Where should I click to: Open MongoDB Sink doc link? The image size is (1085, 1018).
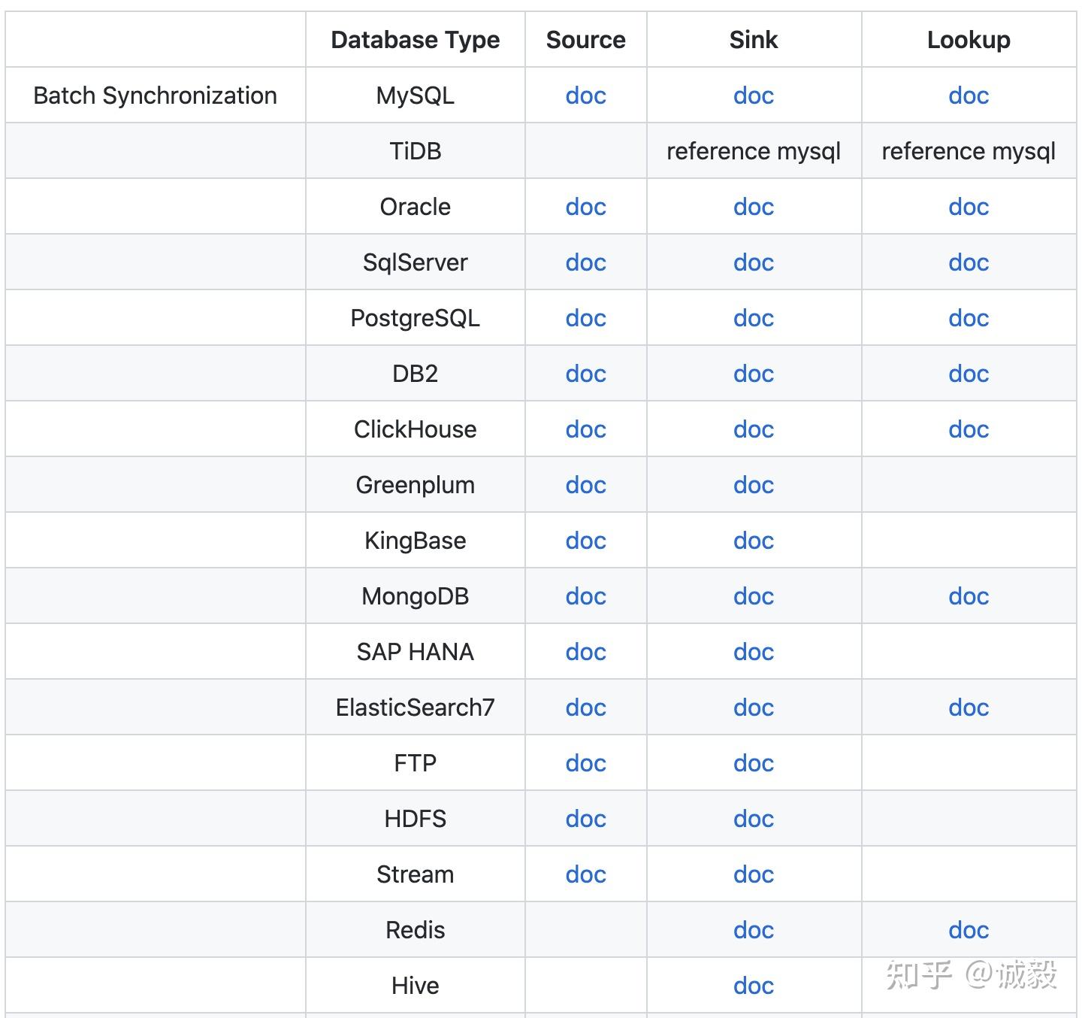[x=754, y=596]
